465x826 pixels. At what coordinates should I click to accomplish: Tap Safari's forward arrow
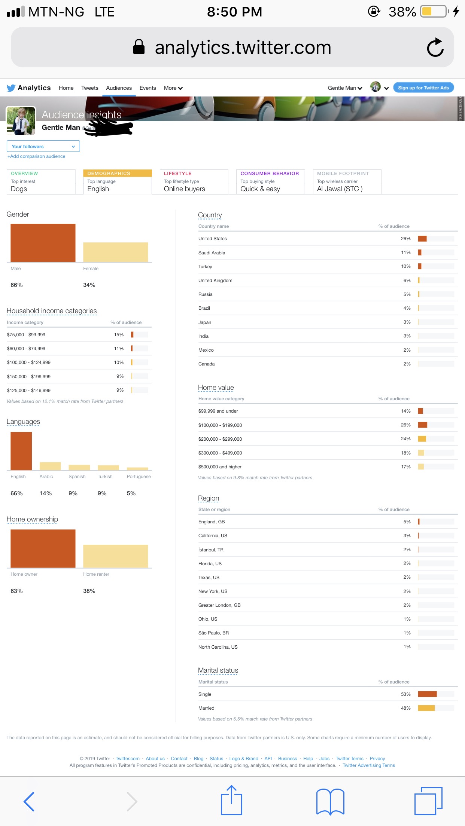pyautogui.click(x=132, y=801)
